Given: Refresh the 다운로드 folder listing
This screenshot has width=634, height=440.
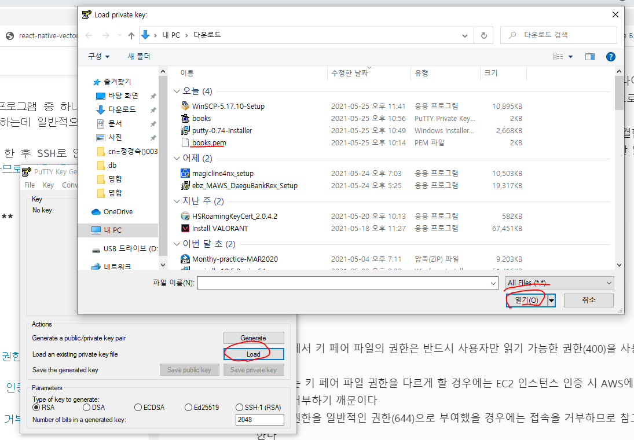Looking at the screenshot, I should click(484, 35).
